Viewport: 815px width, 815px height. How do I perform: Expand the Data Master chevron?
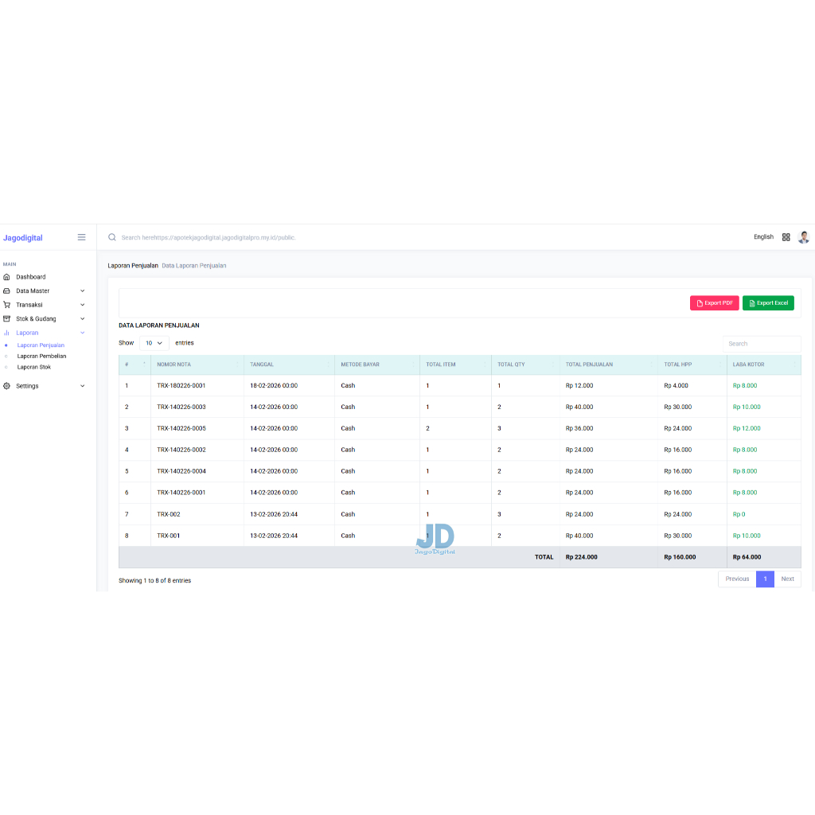(x=82, y=291)
